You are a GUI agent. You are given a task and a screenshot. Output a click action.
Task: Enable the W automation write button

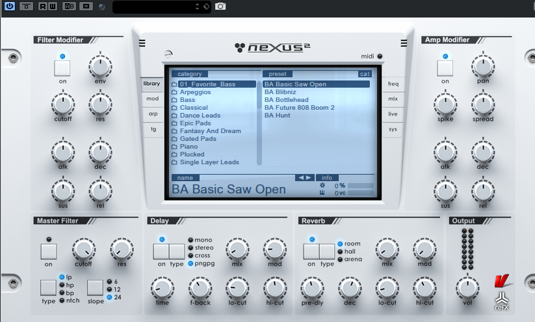point(52,6)
